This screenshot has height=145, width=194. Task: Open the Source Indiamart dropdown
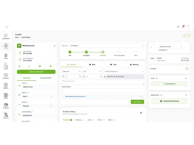tap(37, 106)
